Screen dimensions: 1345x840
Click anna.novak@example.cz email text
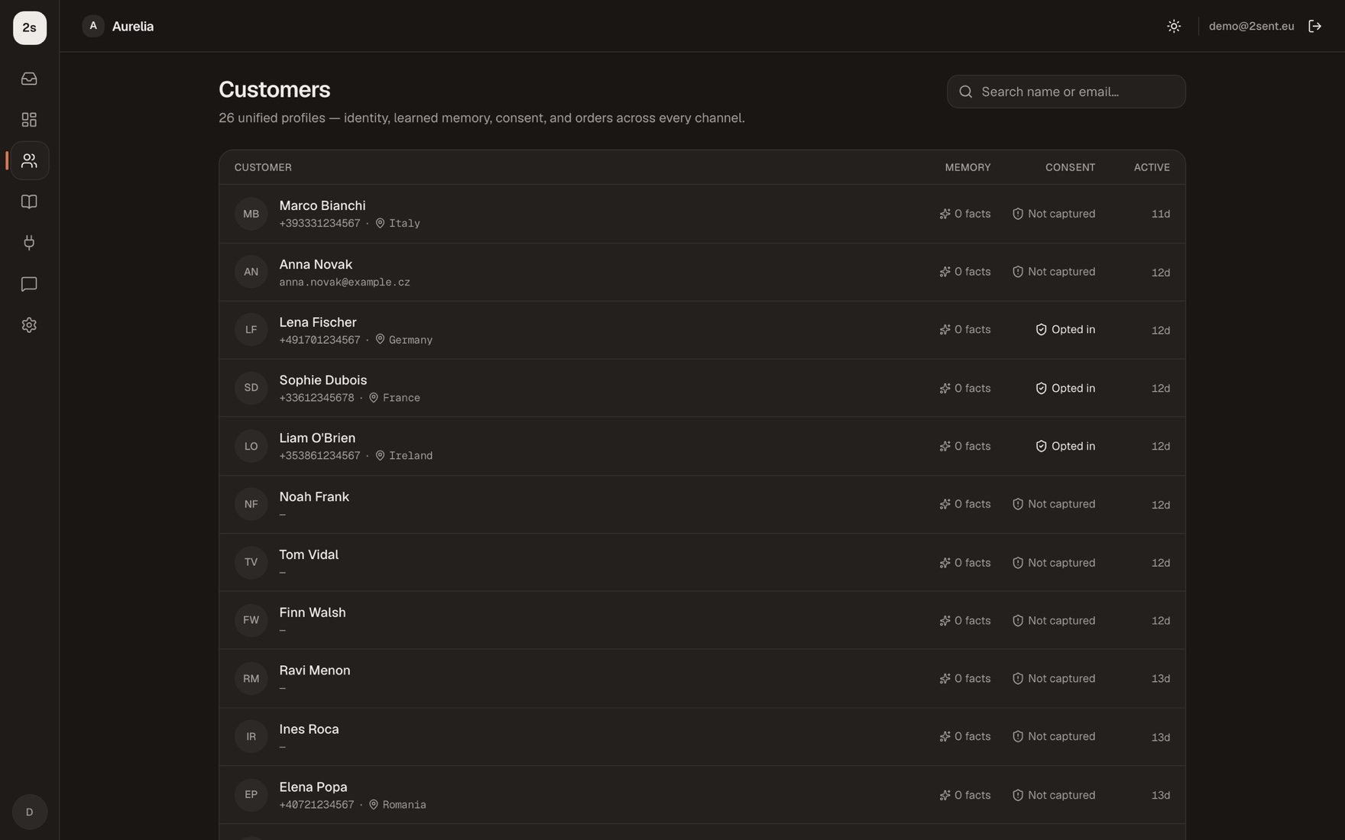(345, 283)
